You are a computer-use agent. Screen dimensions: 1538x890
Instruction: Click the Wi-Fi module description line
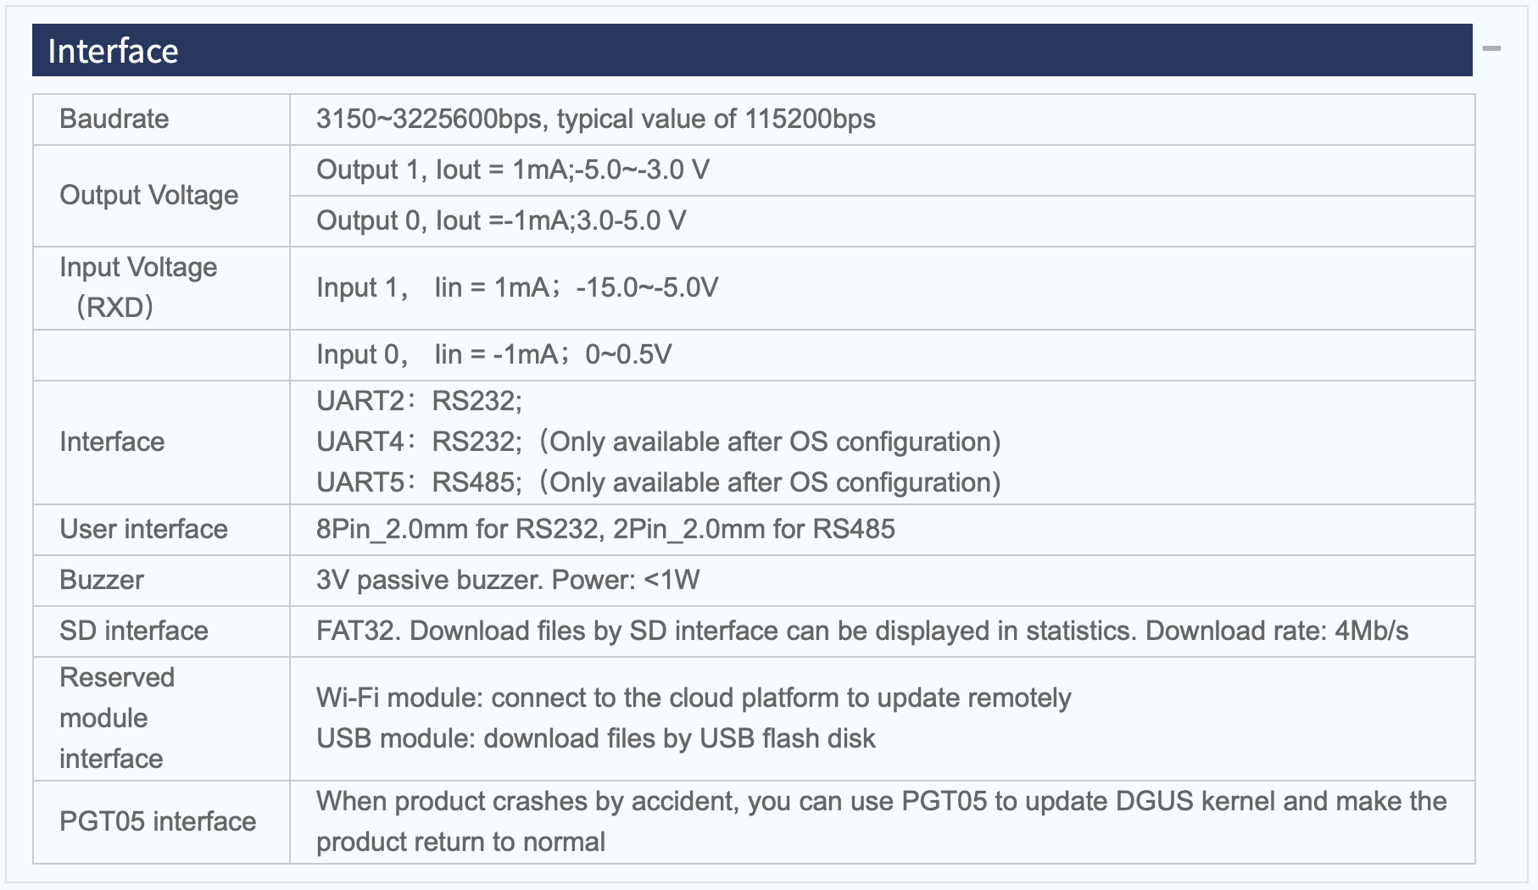pos(694,698)
